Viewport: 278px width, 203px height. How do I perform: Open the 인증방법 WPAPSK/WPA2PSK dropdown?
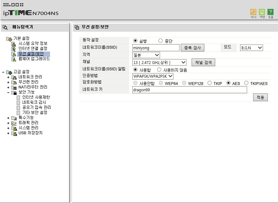pos(153,76)
